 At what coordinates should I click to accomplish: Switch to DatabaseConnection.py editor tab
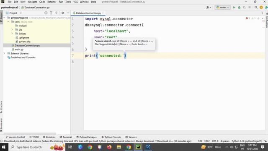click(88, 13)
